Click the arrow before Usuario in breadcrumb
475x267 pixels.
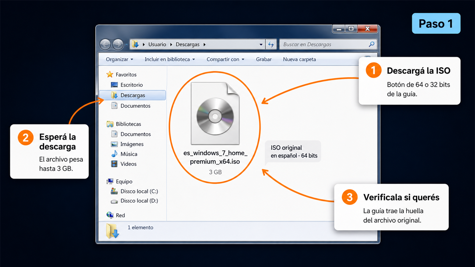click(x=144, y=44)
